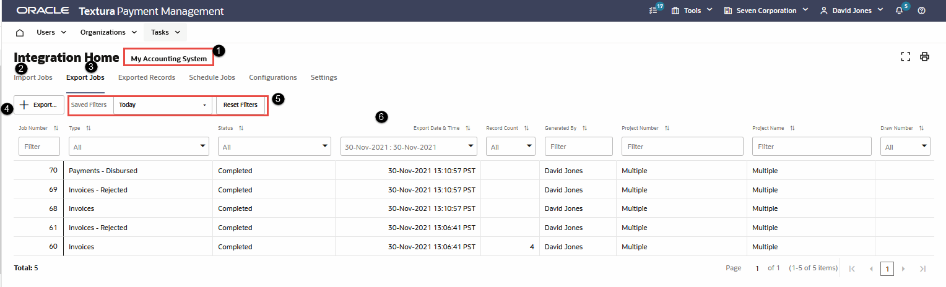946x287 pixels.
Task: Go to previous page arrow
Action: [x=871, y=269]
